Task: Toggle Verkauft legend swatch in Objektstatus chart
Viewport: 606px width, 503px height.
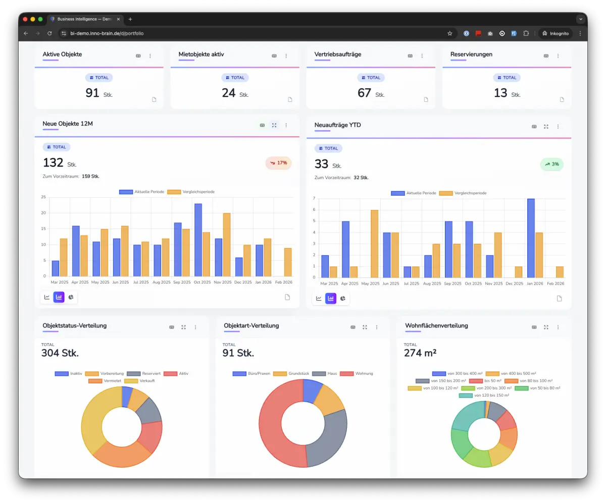Action: point(131,380)
